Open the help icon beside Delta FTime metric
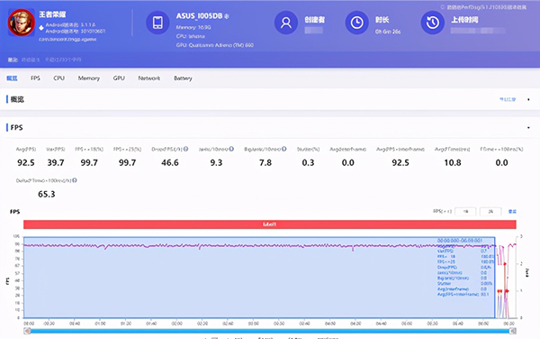Image resolution: width=540 pixels, height=339 pixels. pyautogui.click(x=75, y=180)
